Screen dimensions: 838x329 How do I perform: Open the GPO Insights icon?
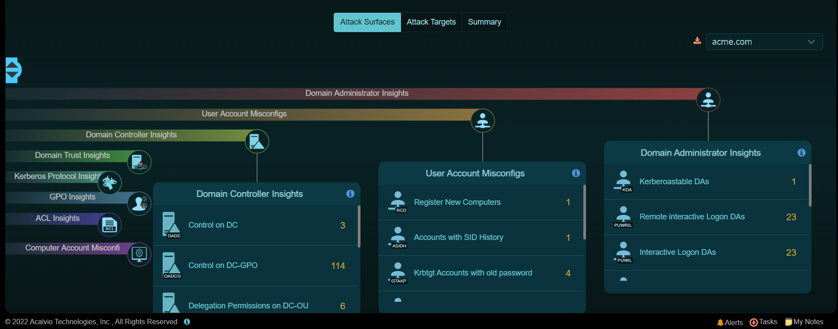pyautogui.click(x=139, y=204)
